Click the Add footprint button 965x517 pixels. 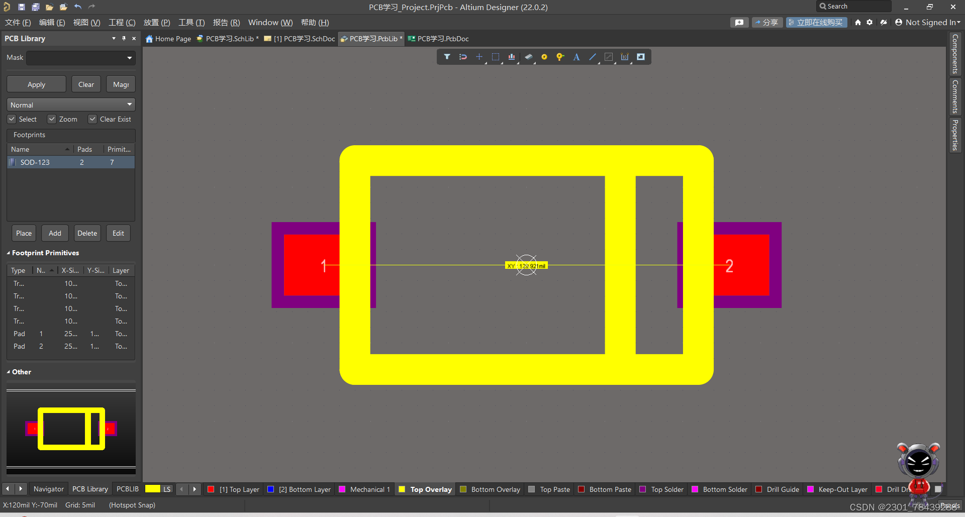pyautogui.click(x=55, y=233)
